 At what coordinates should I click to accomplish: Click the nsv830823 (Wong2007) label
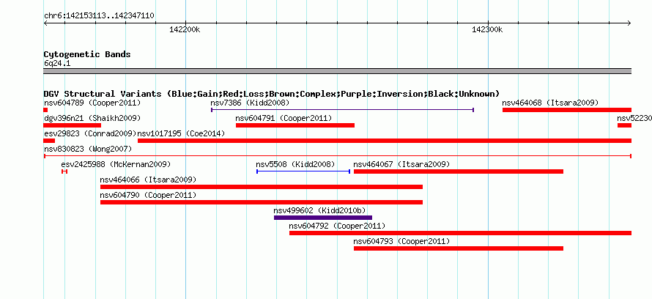pos(88,149)
